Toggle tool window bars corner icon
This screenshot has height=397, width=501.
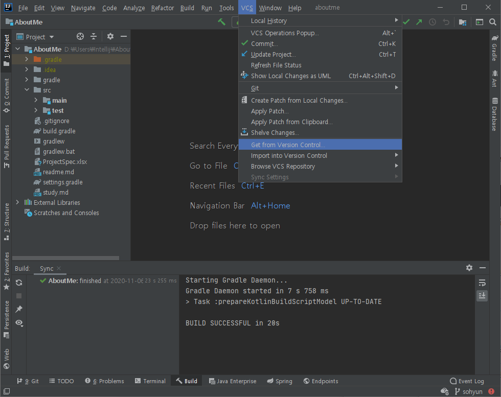pyautogui.click(x=6, y=391)
